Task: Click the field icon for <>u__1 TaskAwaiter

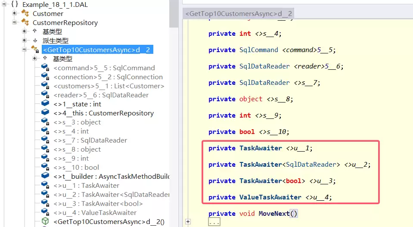Action: coord(45,185)
